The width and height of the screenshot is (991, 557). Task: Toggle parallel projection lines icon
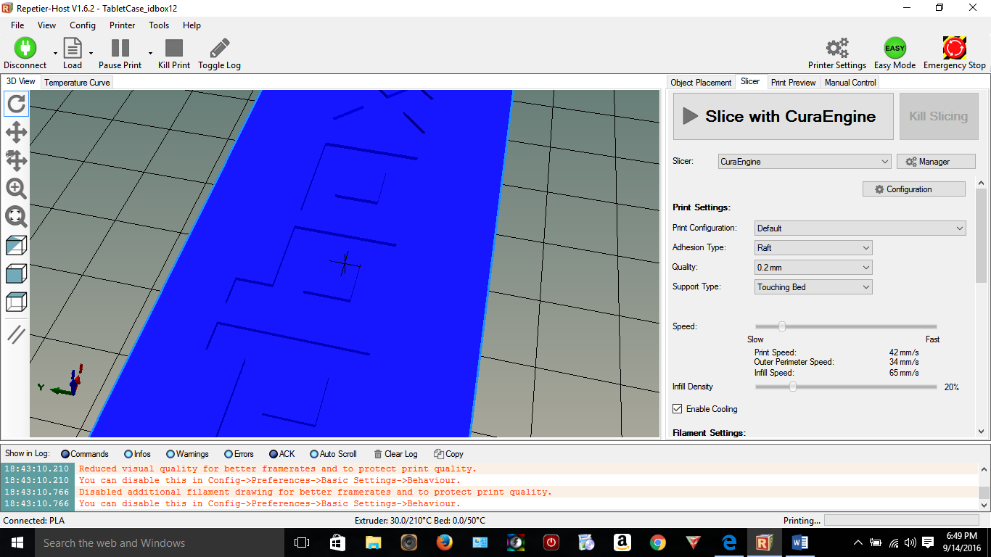coord(16,334)
